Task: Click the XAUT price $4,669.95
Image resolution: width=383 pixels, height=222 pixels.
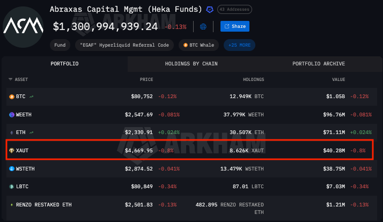Action: 139,151
